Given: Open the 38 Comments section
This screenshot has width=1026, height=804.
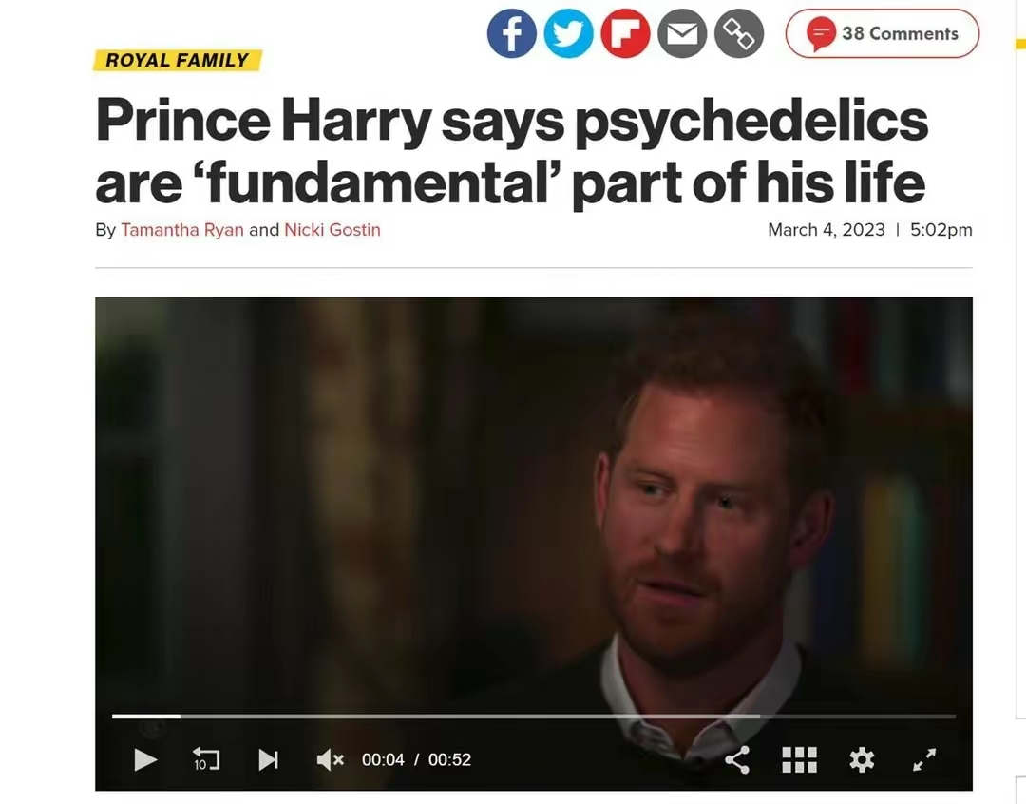Looking at the screenshot, I should click(x=882, y=34).
